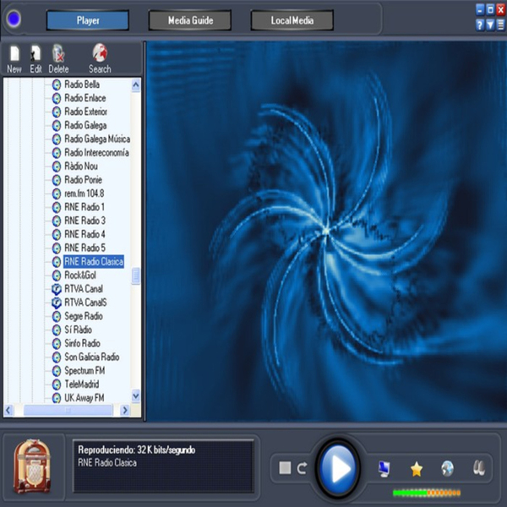The image size is (507, 507).
Task: Select Sí Ràdio station
Action: 78,330
